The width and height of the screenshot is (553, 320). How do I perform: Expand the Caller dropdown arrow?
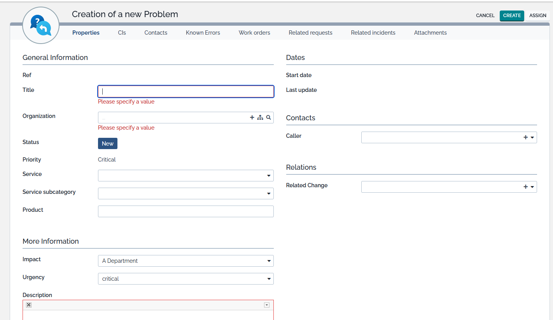pyautogui.click(x=532, y=137)
